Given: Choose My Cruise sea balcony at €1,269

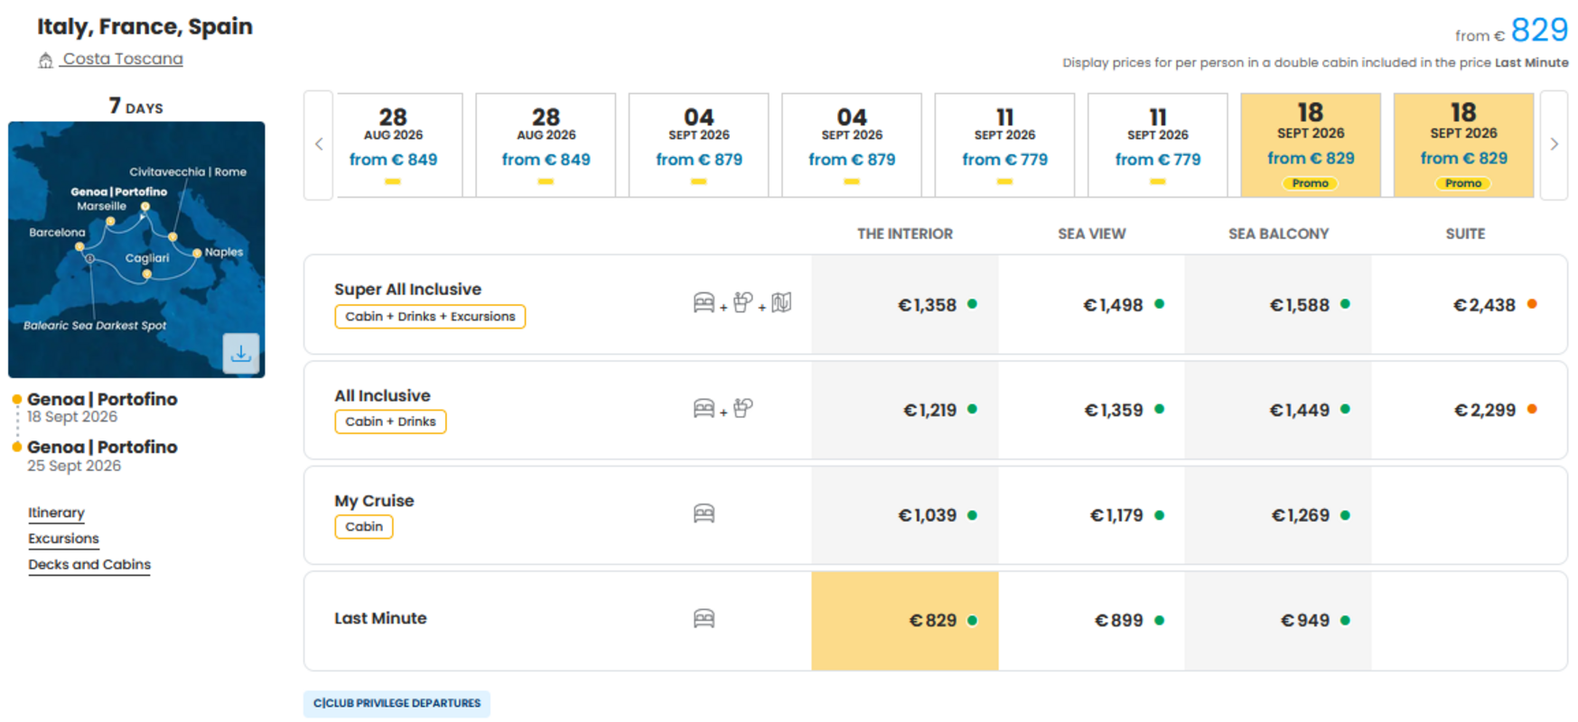Looking at the screenshot, I should [x=1278, y=515].
